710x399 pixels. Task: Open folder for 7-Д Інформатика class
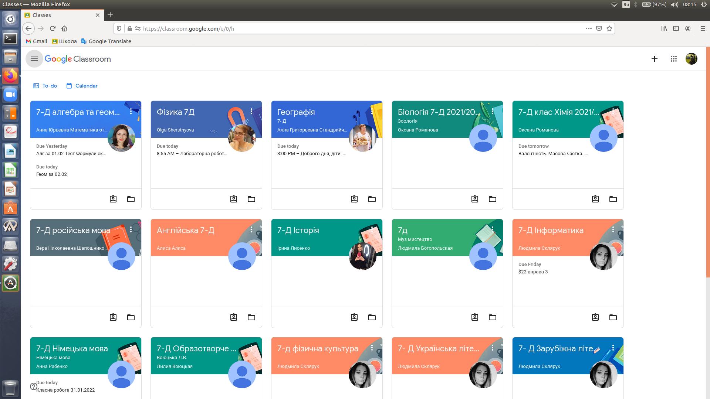coord(613,317)
